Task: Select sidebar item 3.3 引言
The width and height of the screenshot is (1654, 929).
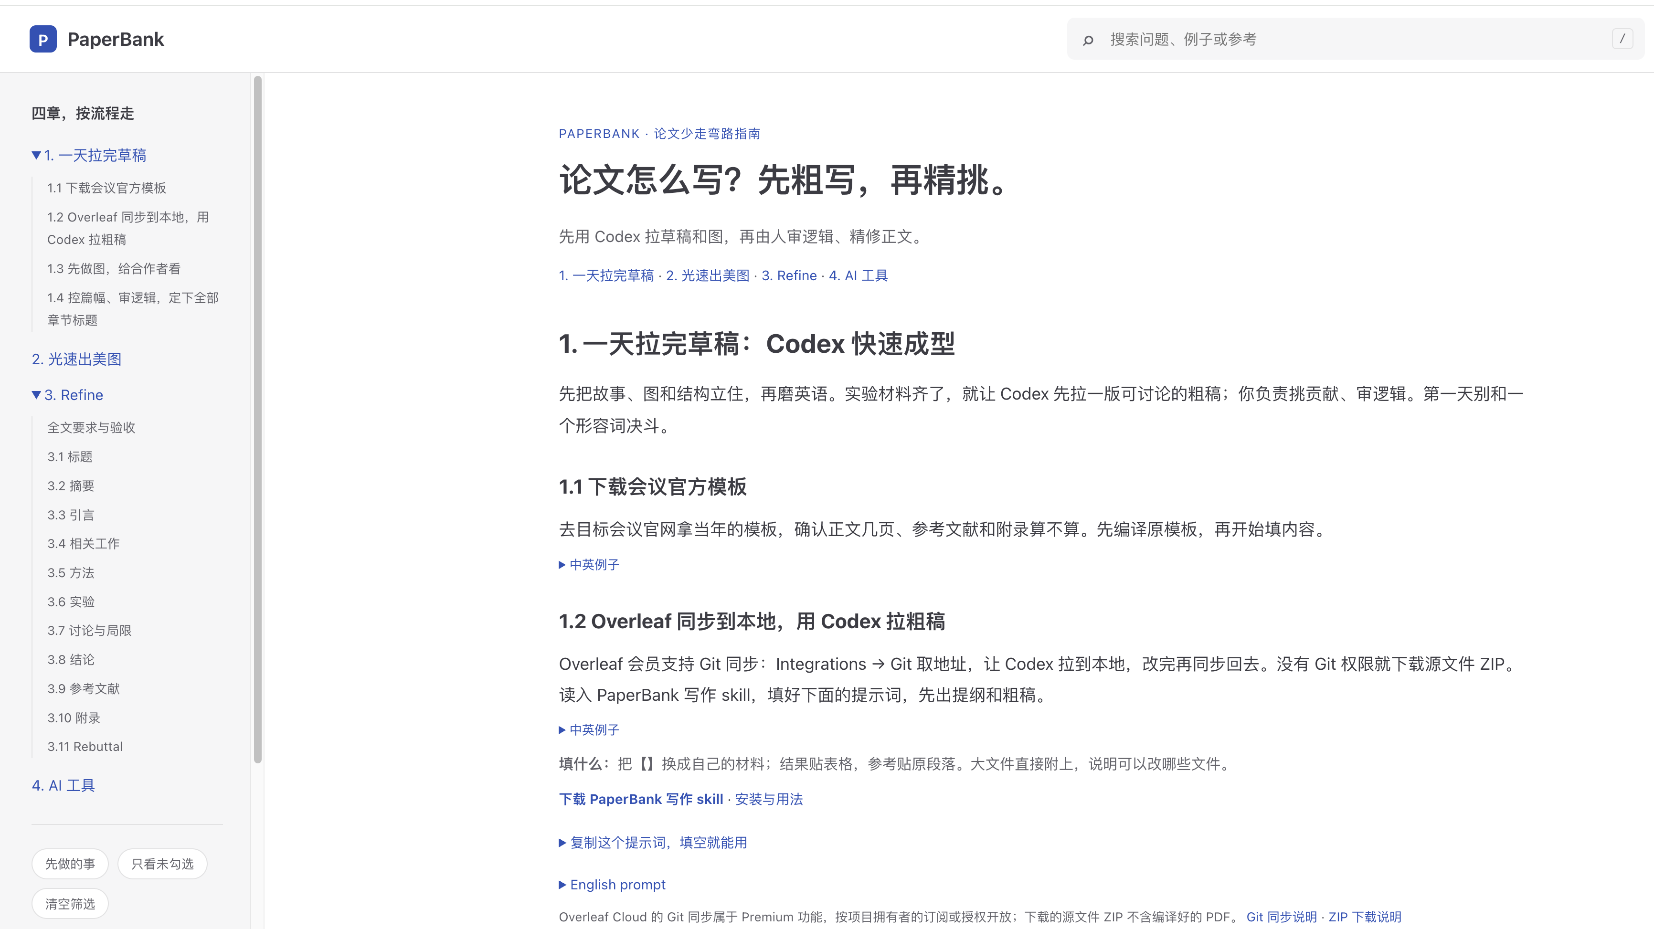Action: click(71, 515)
